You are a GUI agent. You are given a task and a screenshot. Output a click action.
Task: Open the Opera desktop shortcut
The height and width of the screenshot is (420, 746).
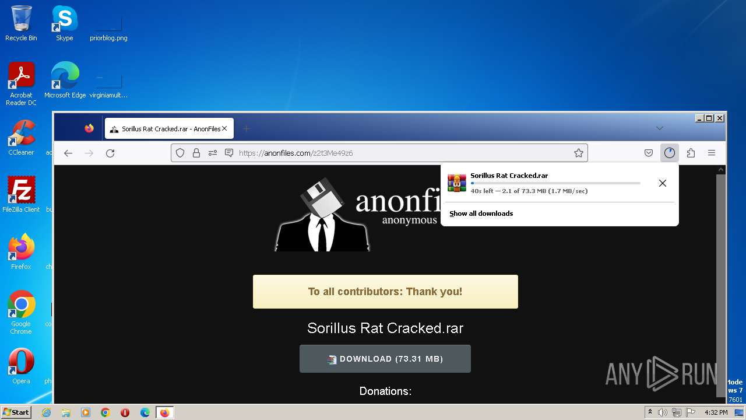point(21,366)
